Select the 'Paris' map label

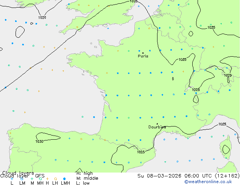143,56
